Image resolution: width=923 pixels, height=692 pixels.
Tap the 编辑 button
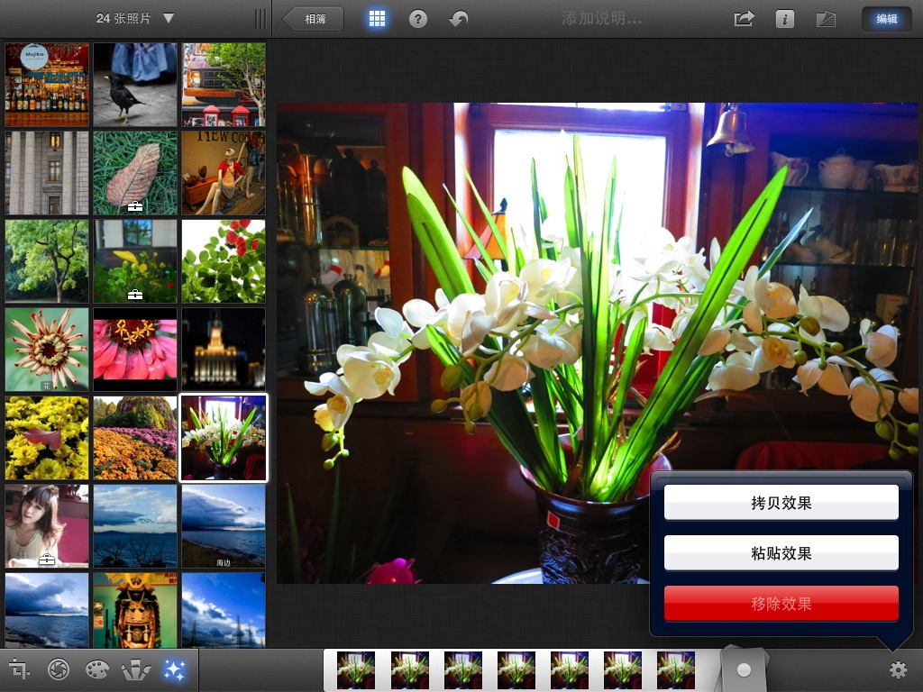click(885, 18)
